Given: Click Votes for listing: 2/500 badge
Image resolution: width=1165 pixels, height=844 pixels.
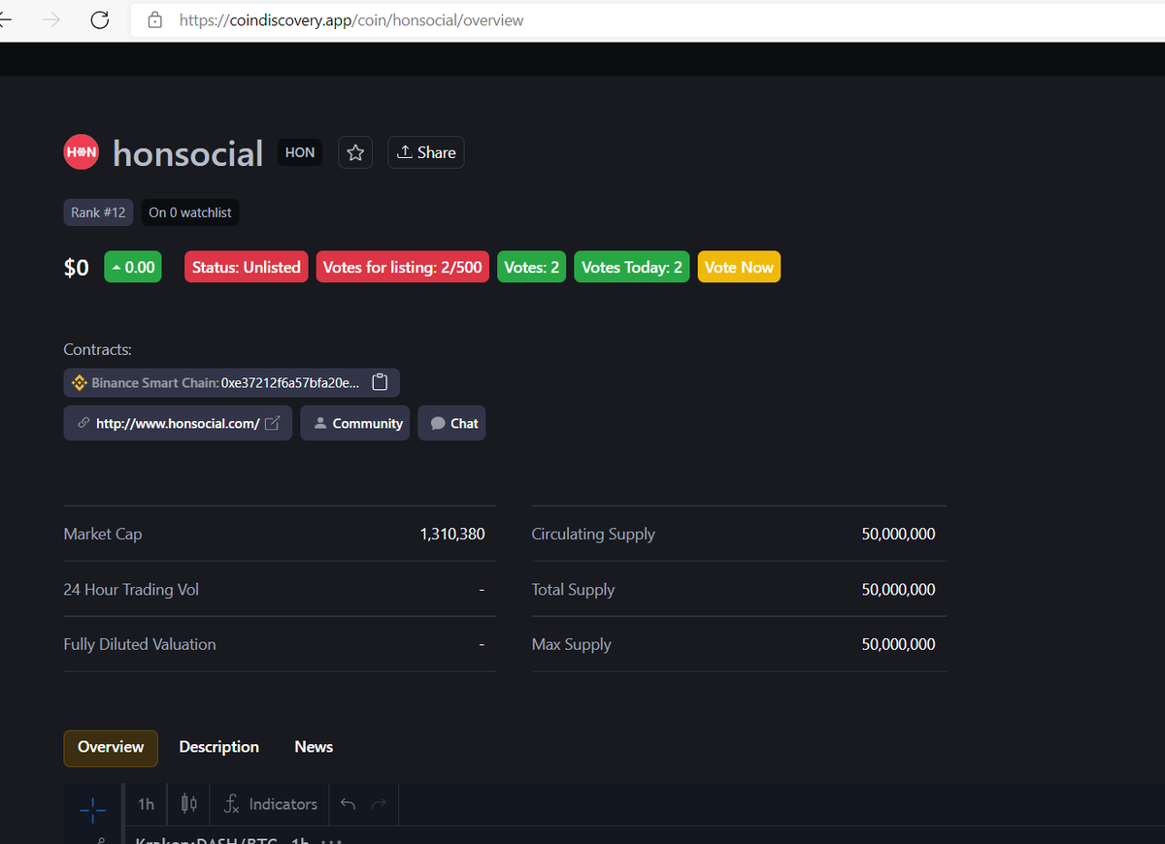Looking at the screenshot, I should 402,267.
